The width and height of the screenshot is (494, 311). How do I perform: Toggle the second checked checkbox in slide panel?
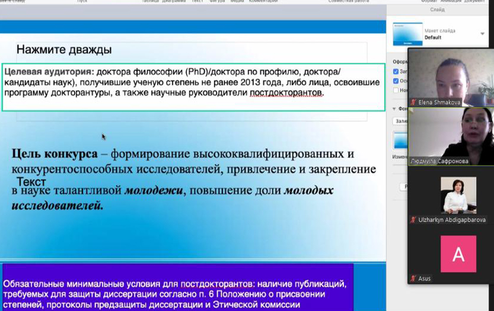click(396, 81)
